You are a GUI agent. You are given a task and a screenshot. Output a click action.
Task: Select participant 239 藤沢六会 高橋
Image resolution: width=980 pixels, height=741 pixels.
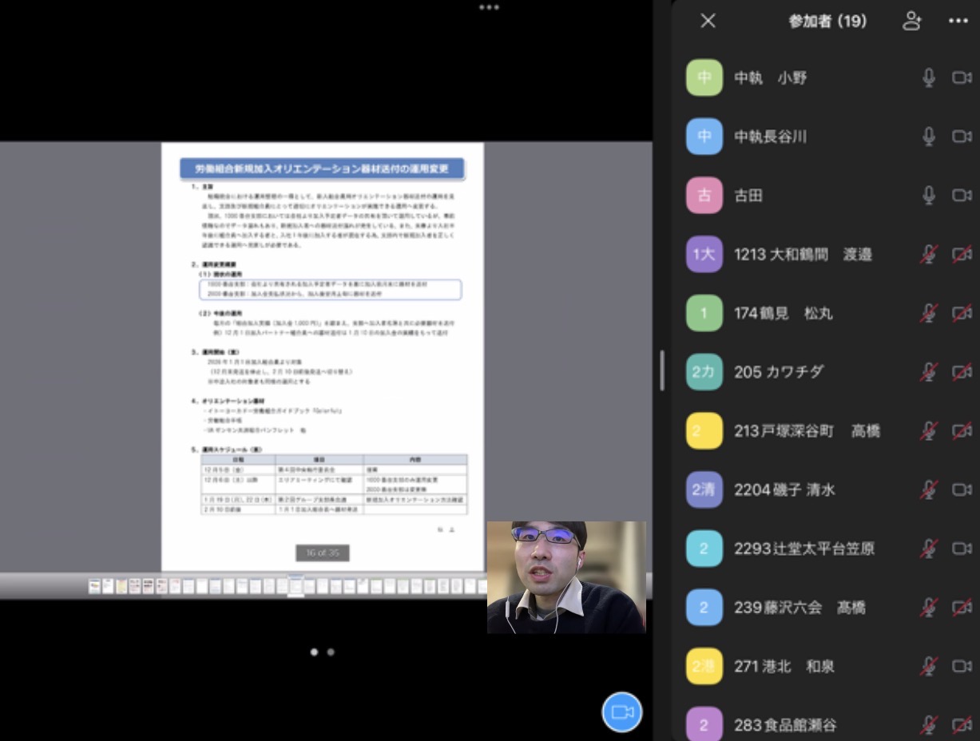click(799, 608)
